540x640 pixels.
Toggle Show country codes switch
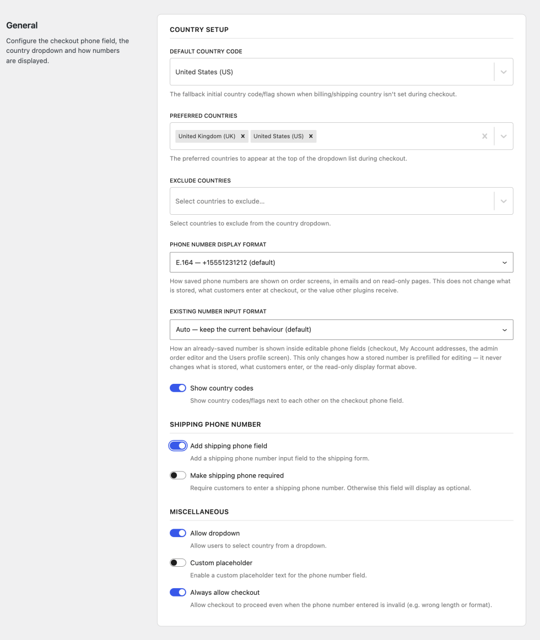coord(178,388)
